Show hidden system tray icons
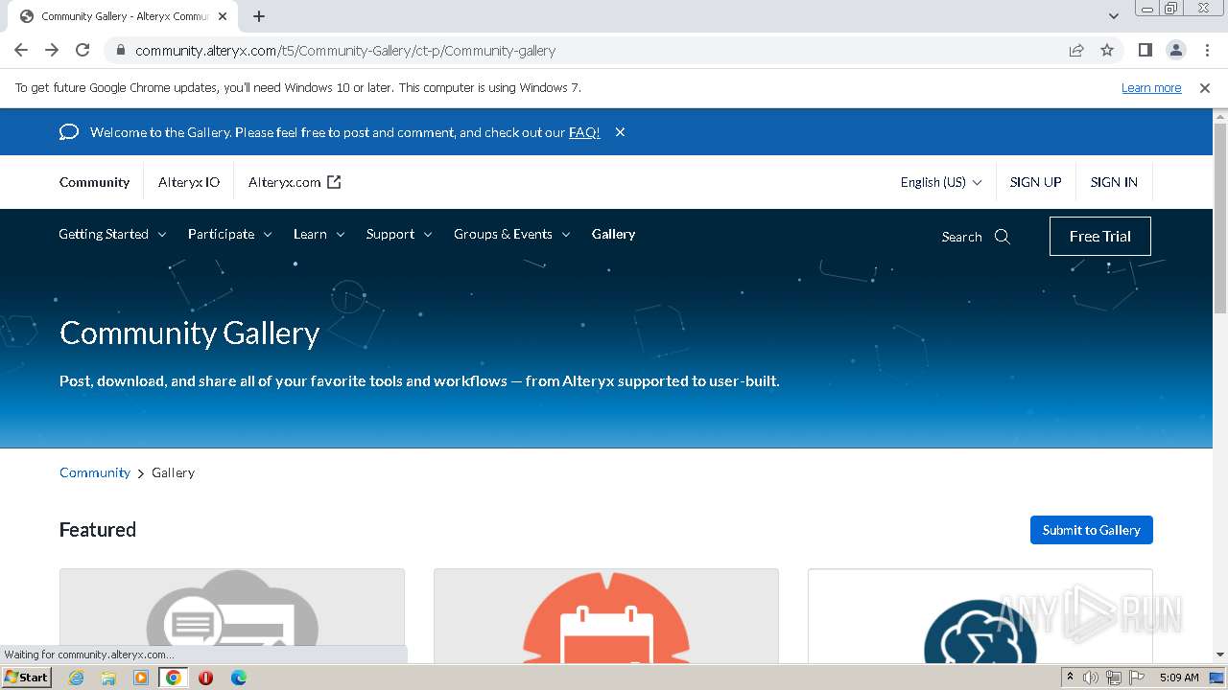The height and width of the screenshot is (690, 1228). click(x=1070, y=678)
